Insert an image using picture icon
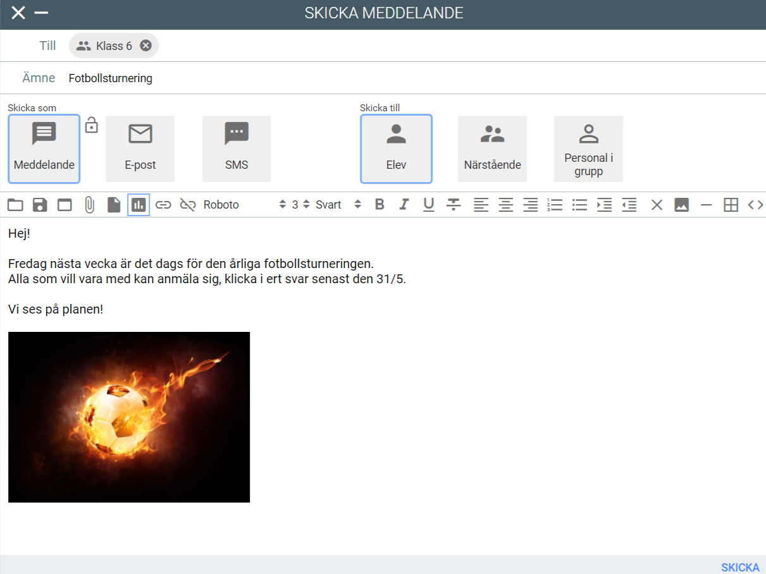 tap(681, 205)
